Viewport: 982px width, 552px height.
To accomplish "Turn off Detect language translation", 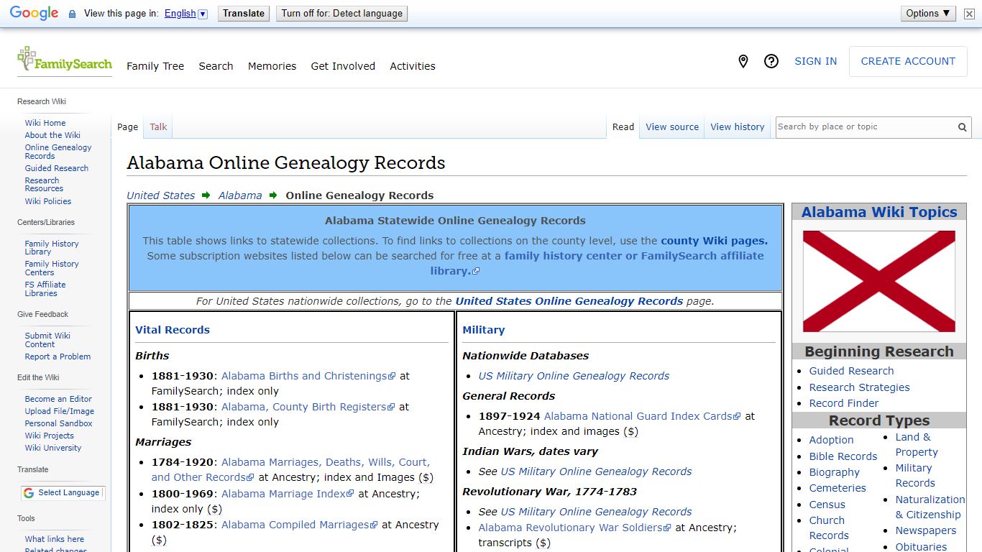I will click(341, 14).
